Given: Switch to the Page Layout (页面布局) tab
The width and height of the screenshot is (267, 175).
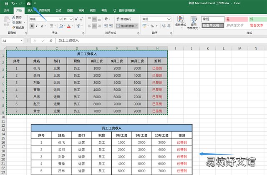Looking at the screenshot, I should (45, 10).
